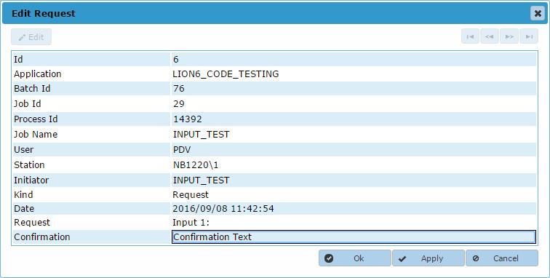Screen dimensions: 550x278
Task: Click the Date row label
Action: pos(24,209)
